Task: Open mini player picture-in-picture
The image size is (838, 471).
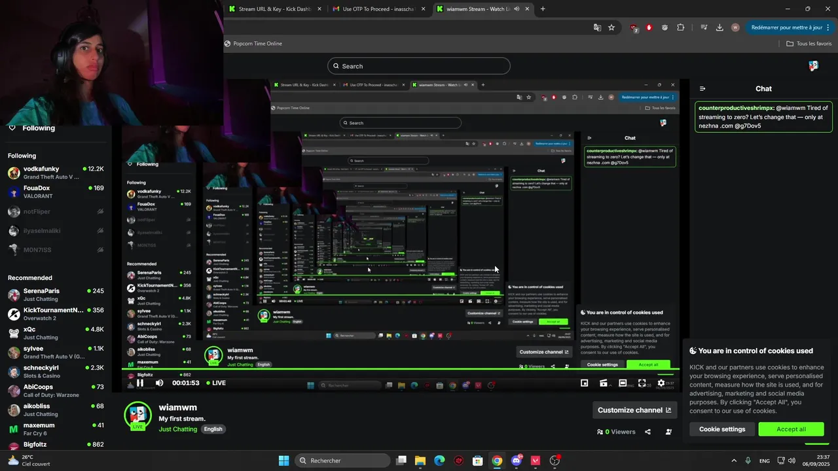Action: coord(585,383)
